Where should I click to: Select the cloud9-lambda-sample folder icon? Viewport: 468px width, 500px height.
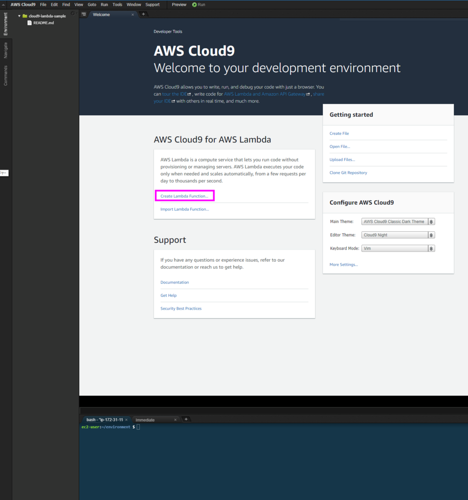tap(24, 16)
